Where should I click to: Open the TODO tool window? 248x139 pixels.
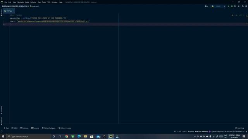(x=14, y=128)
